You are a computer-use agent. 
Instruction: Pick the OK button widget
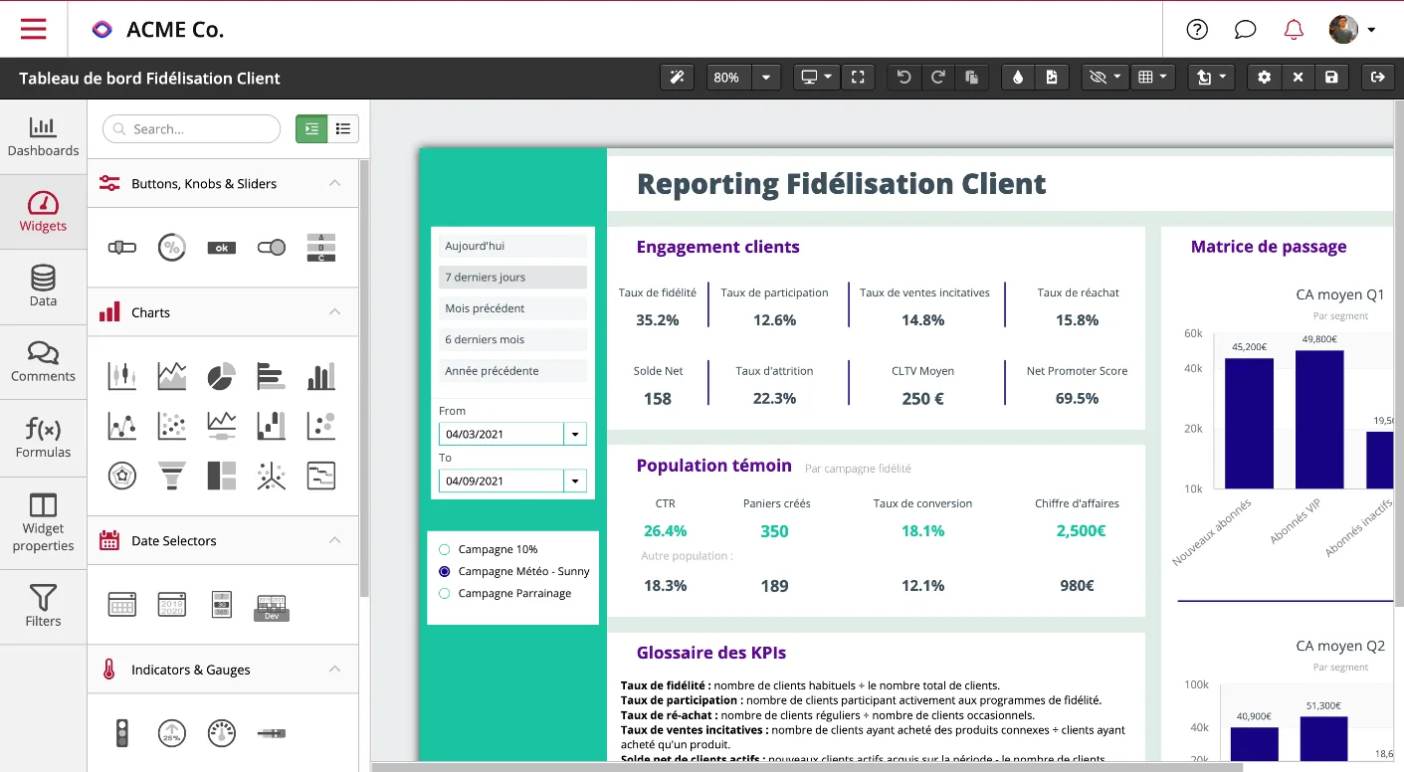click(221, 248)
